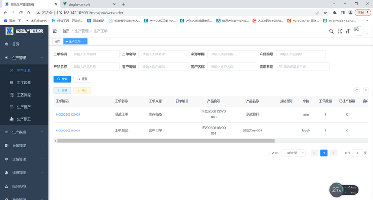Expand the 设备管理 sidebar menu

[x=24, y=159]
